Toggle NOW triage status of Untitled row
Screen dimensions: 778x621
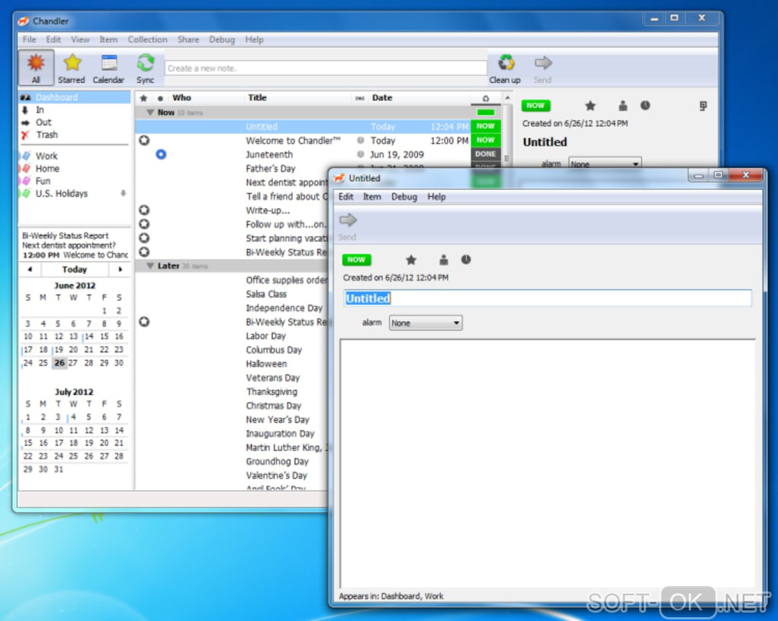[x=485, y=126]
